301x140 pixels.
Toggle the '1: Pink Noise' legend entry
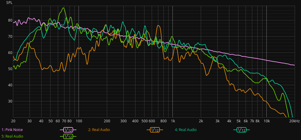click(x=12, y=130)
